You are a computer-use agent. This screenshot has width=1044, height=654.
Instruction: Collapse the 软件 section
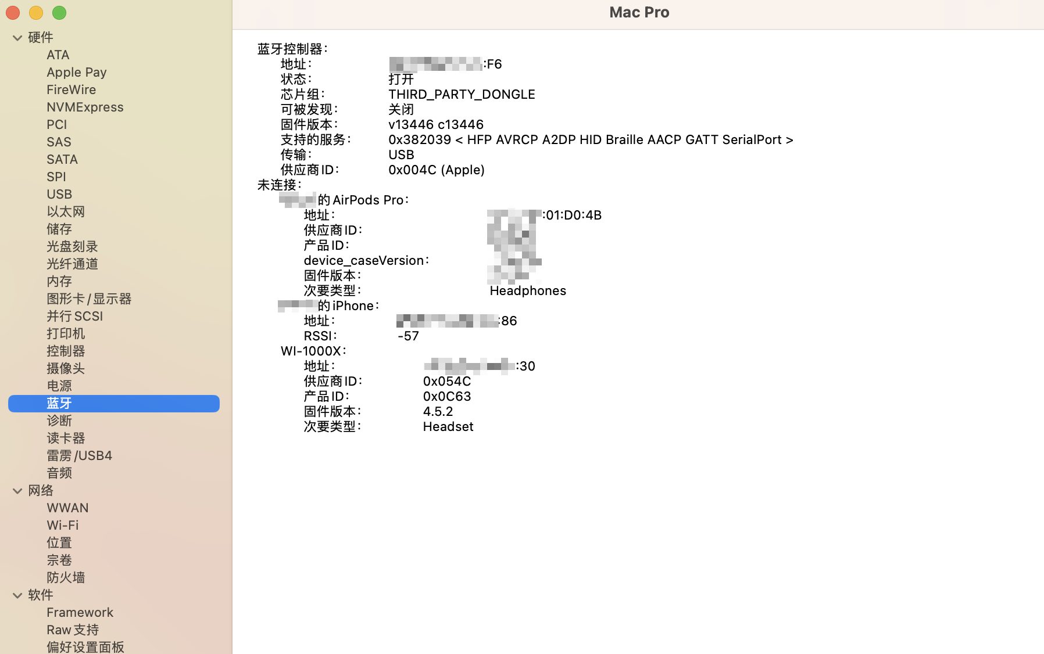pyautogui.click(x=17, y=595)
